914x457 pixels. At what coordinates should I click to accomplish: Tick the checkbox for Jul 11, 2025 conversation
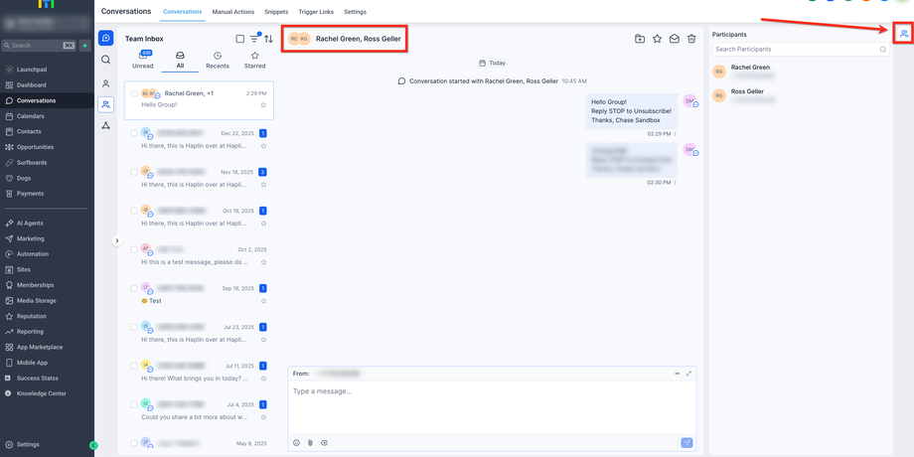pos(134,366)
